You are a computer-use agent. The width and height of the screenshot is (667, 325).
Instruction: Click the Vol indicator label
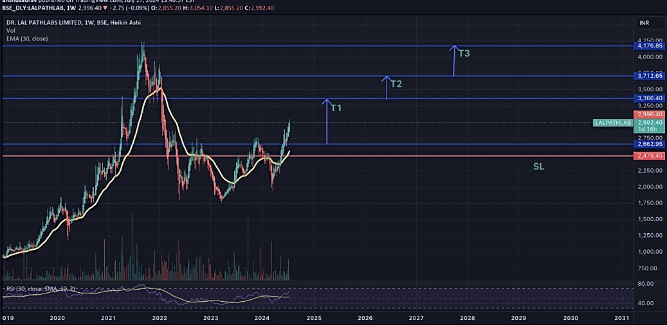coord(10,31)
